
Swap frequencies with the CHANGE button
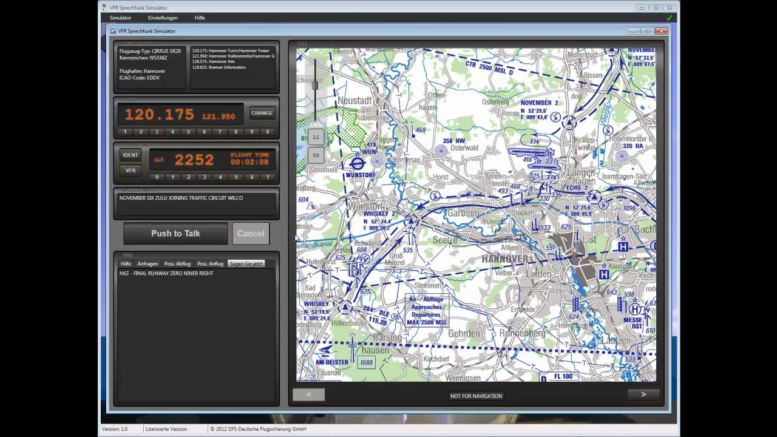pos(262,113)
